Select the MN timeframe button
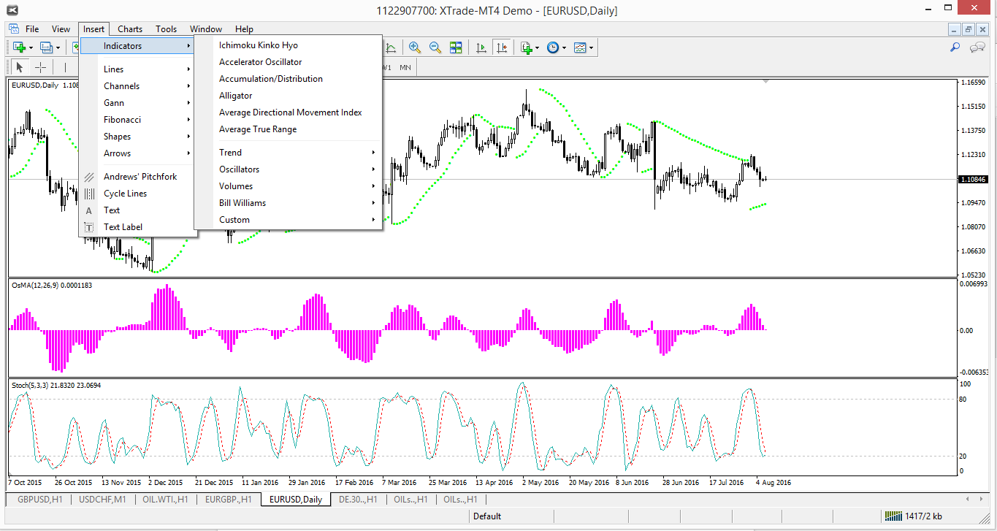The height and width of the screenshot is (531, 997). (405, 67)
